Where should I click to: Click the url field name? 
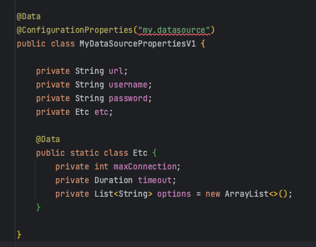point(116,71)
